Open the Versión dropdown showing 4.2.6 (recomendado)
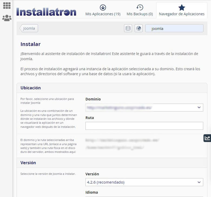The image size is (211, 197). (x=144, y=182)
